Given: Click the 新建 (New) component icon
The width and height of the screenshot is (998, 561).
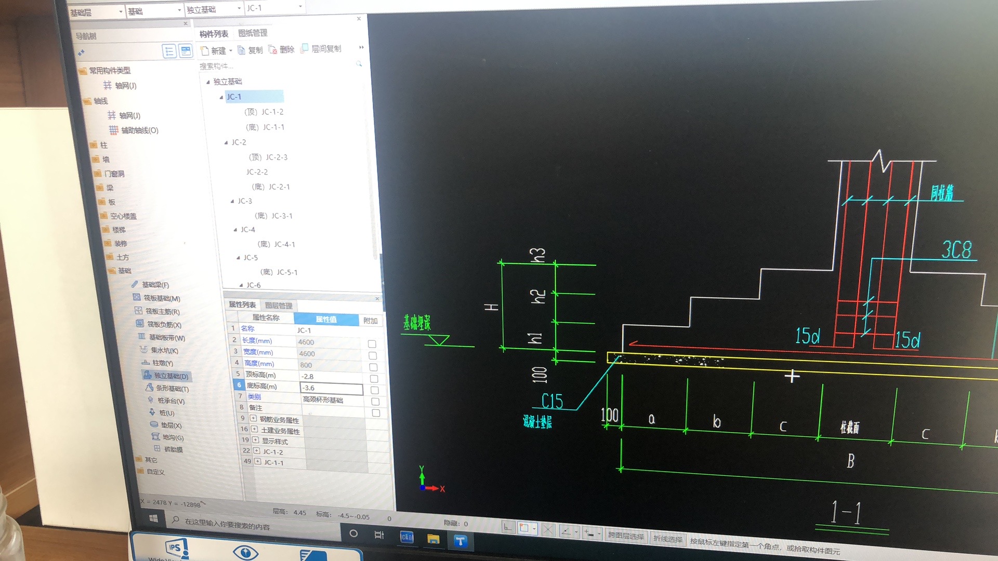Looking at the screenshot, I should [x=205, y=50].
